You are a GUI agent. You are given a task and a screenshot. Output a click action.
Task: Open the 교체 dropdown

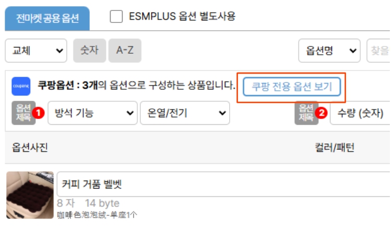pos(35,51)
